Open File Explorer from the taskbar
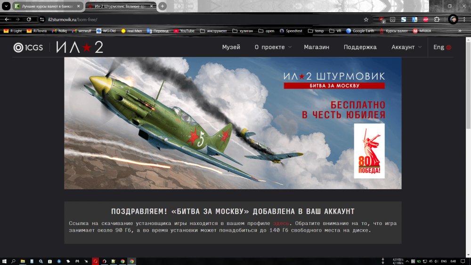The image size is (471, 265). click(x=23, y=261)
